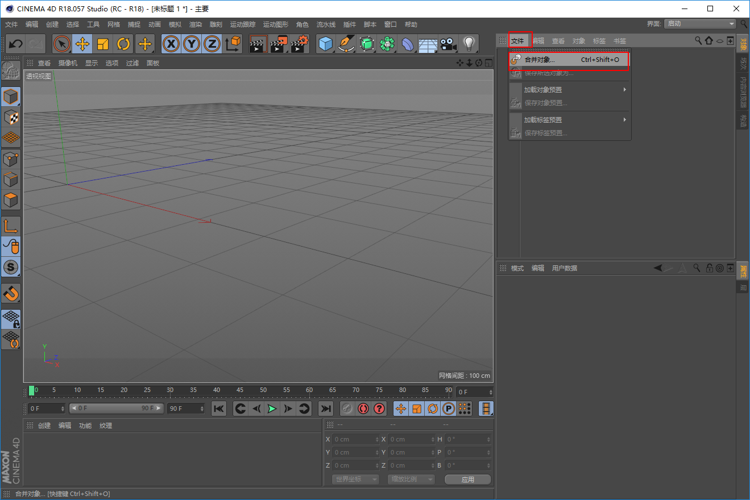Click the Undo arrow in the top toolbar

[16, 44]
